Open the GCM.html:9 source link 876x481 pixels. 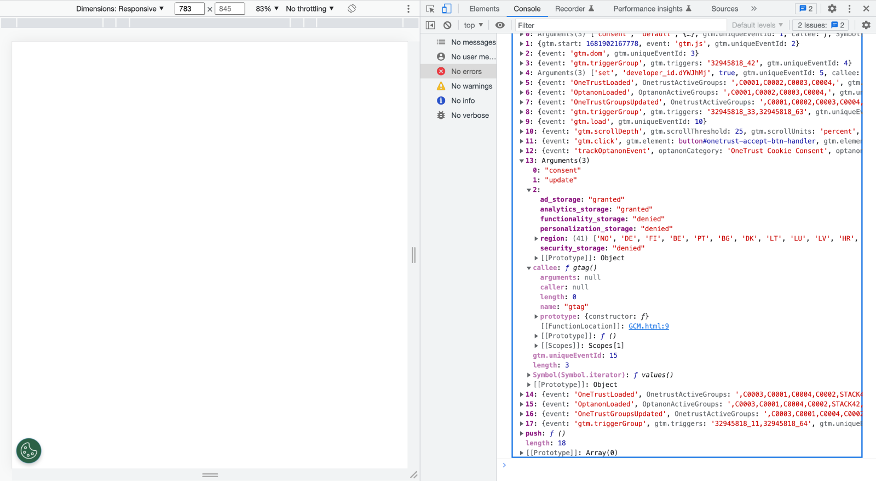(x=649, y=327)
